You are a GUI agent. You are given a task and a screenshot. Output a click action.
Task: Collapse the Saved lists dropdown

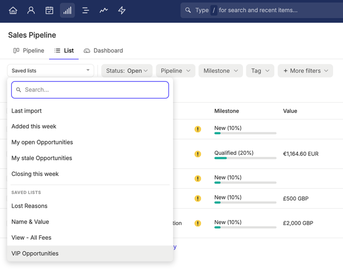coord(50,71)
